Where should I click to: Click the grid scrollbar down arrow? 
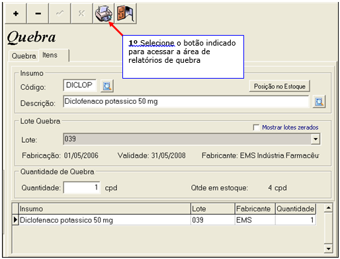(x=329, y=248)
